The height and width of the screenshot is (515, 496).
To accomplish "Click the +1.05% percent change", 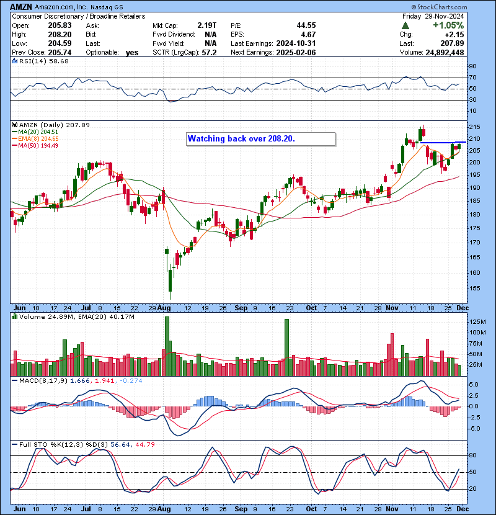I will tap(448, 25).
